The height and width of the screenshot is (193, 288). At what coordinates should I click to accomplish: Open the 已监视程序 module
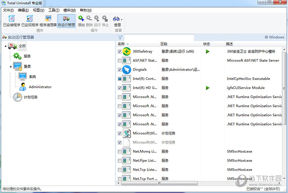point(30,21)
